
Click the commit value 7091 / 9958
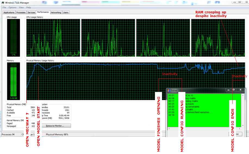coord(64,118)
